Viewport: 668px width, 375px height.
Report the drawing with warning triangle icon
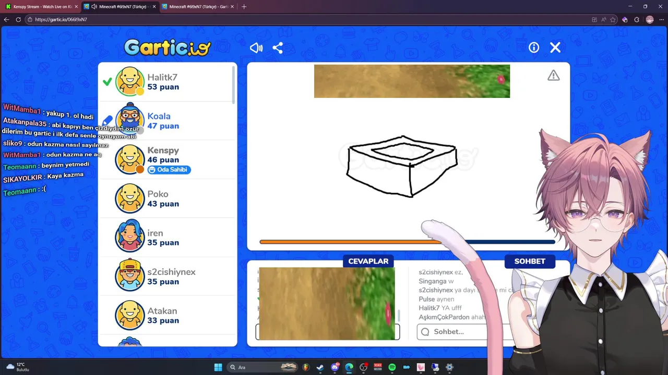coord(554,76)
